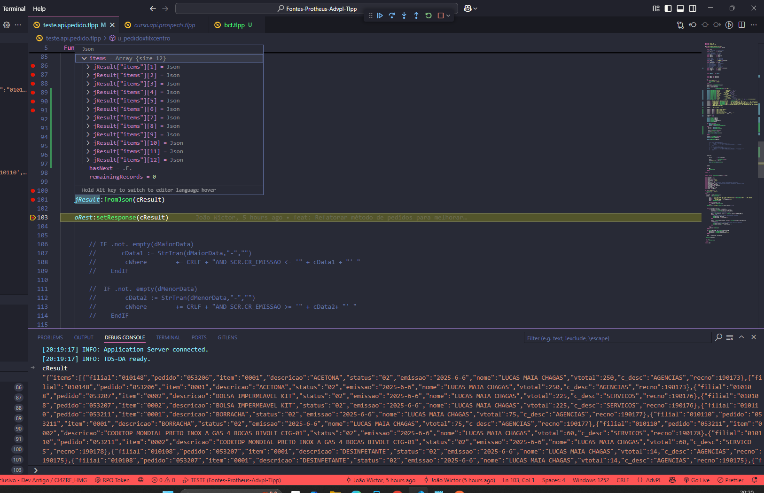Toggle the bottom panel visibility
The width and height of the screenshot is (764, 493).
[680, 8]
